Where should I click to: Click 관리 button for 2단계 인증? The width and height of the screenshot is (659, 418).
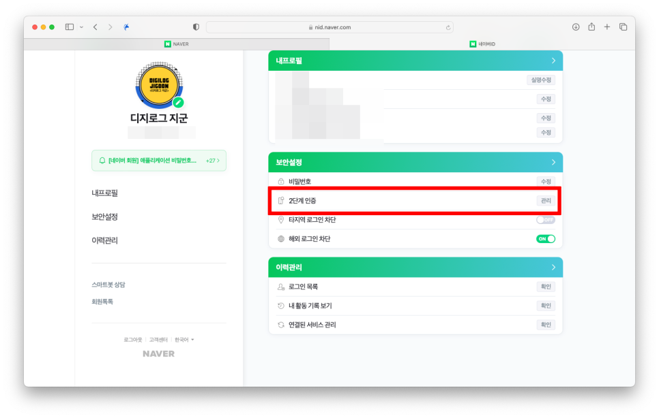click(546, 201)
